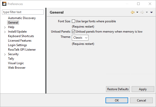Open Keyboard Shortcuts preferences page
The height and width of the screenshot is (107, 156).
pos(21,36)
